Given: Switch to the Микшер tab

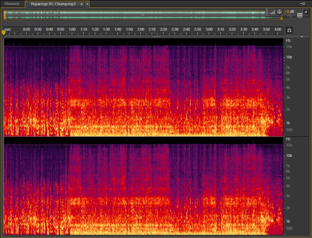Looking at the screenshot, I should pos(12,4).
